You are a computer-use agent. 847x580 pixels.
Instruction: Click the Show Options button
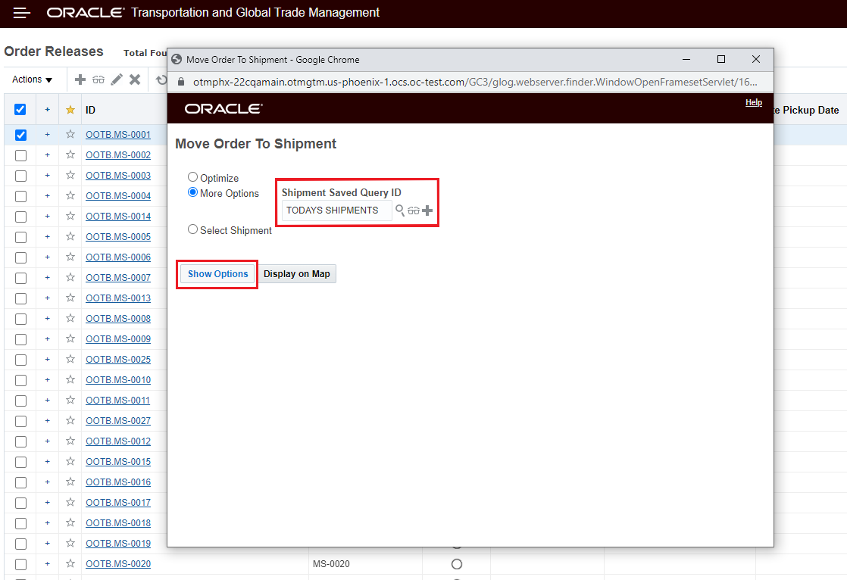[x=217, y=274]
